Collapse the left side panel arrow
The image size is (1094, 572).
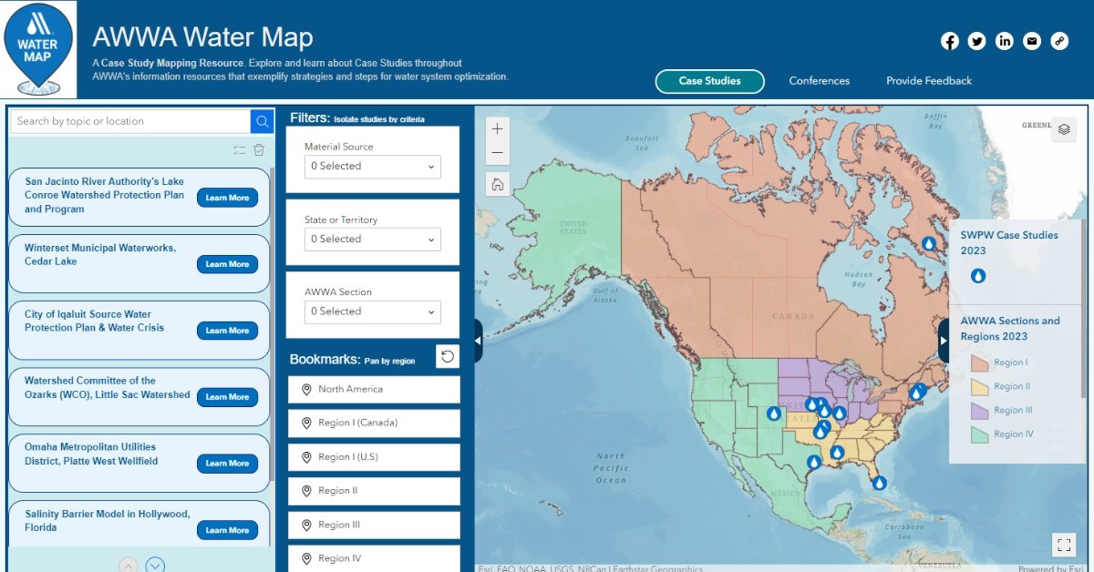pyautogui.click(x=479, y=339)
